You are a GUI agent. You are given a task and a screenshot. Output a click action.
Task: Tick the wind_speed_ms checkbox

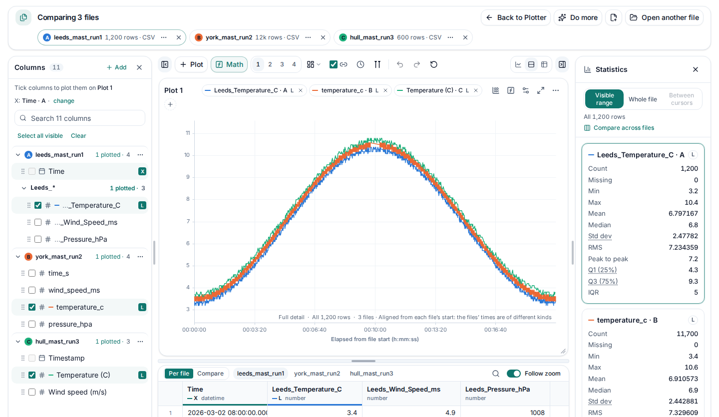point(32,290)
